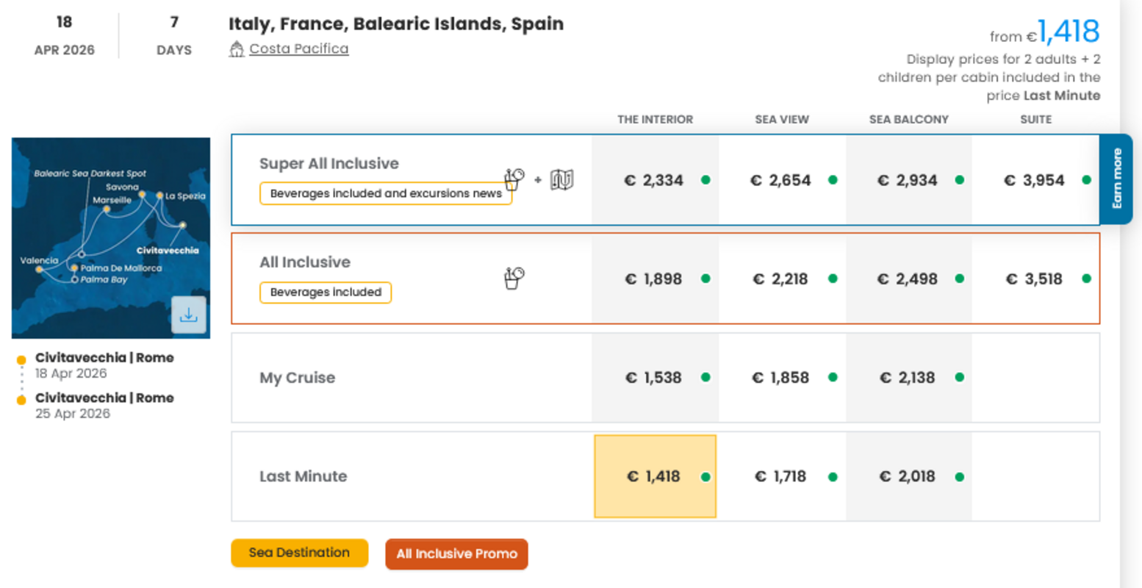Click the My Cruise fare row label
This screenshot has height=588, width=1142.
[297, 378]
